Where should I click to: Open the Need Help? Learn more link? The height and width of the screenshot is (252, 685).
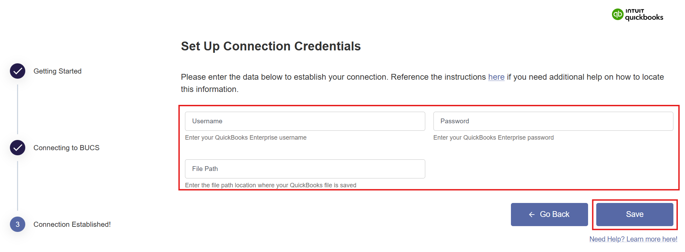(633, 239)
